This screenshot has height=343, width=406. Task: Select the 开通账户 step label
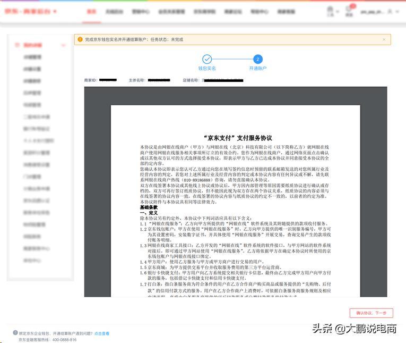point(257,68)
